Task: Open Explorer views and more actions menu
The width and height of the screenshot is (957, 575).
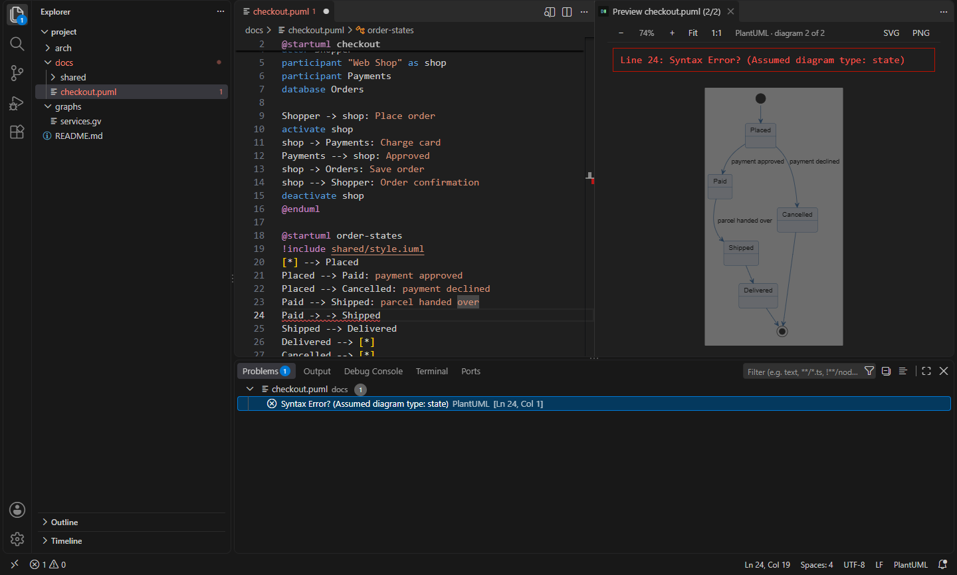Action: pos(221,11)
